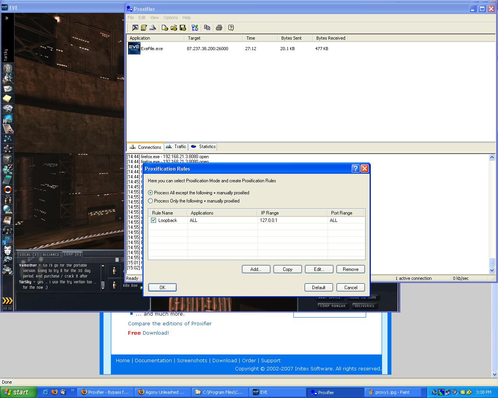Open the Free Download! link on webpage
The height and width of the screenshot is (398, 498).
coord(148,333)
